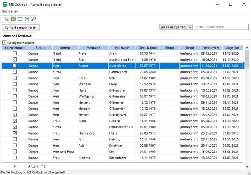Uncheck the übernehmen box for Hannelore Heise

click(x=15, y=133)
